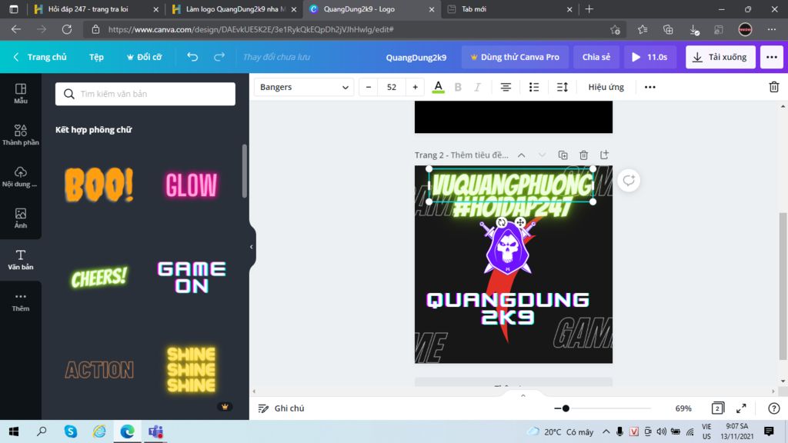This screenshot has width=788, height=443.
Task: Increase font size with plus
Action: [415, 87]
